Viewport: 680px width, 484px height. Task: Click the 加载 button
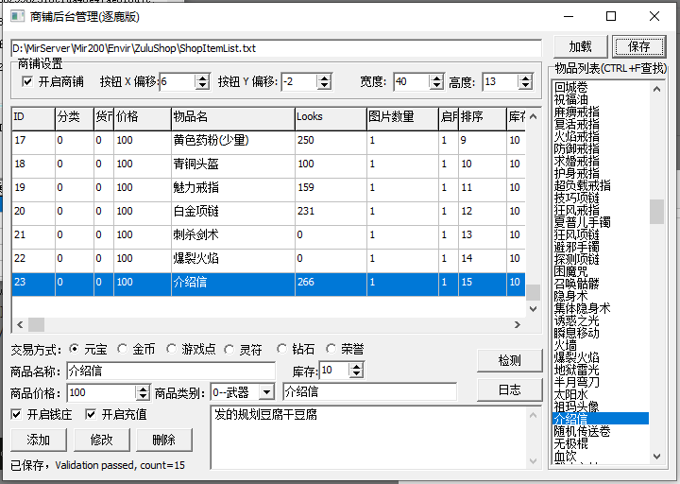coord(580,46)
